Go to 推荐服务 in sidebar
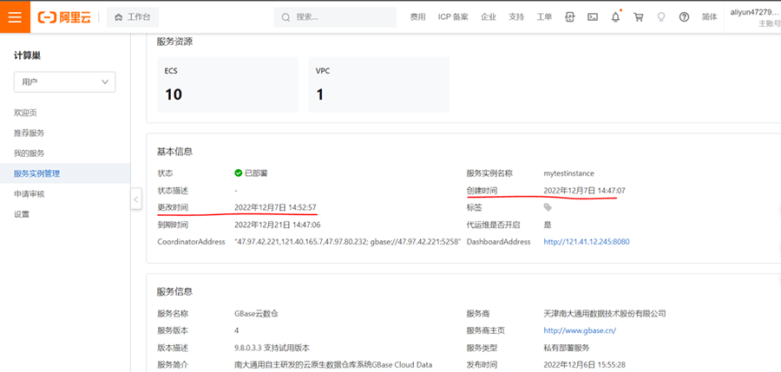 [x=30, y=133]
